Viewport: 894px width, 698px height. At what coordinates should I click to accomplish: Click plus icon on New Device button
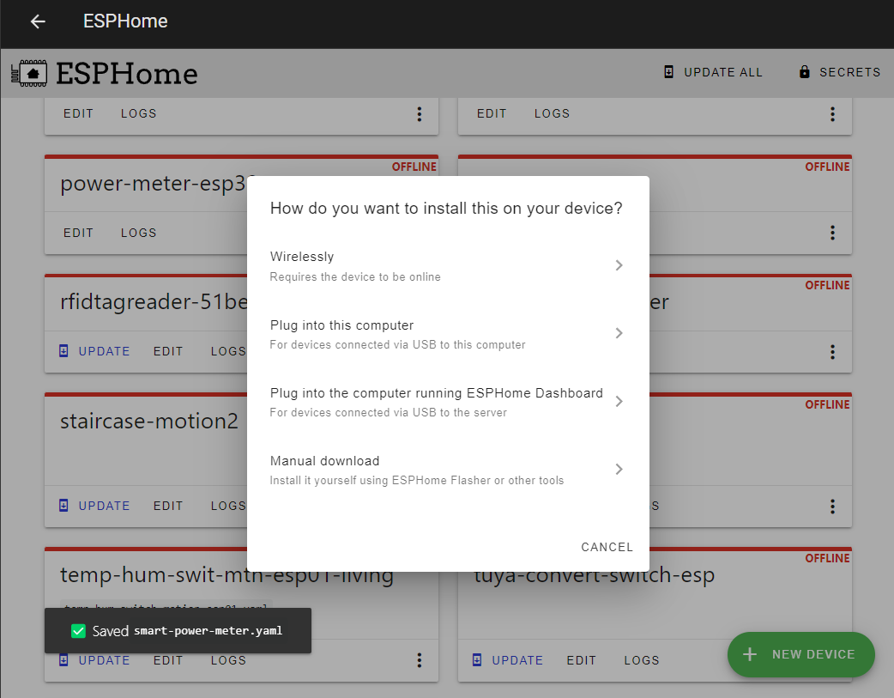click(x=750, y=654)
